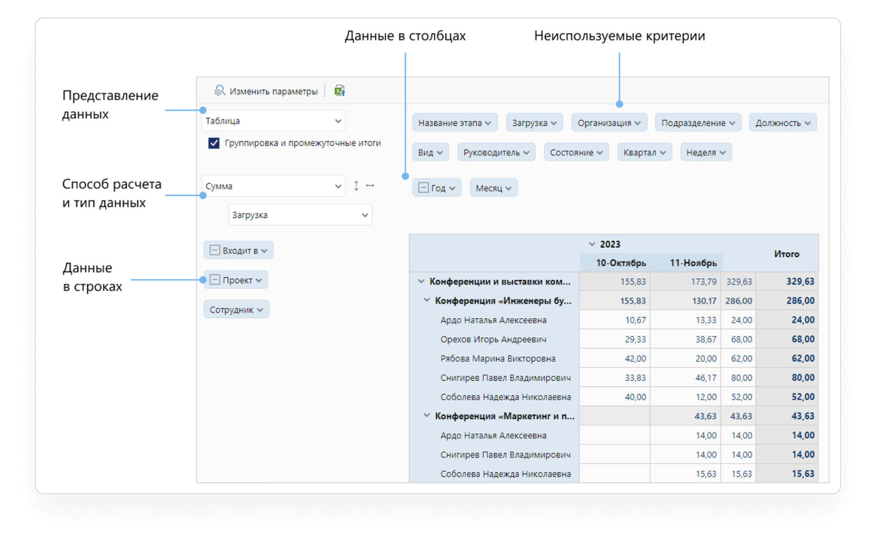Viewport: 876px width, 541px height.
Task: Click the bold total 68,00
Action: pos(787,339)
